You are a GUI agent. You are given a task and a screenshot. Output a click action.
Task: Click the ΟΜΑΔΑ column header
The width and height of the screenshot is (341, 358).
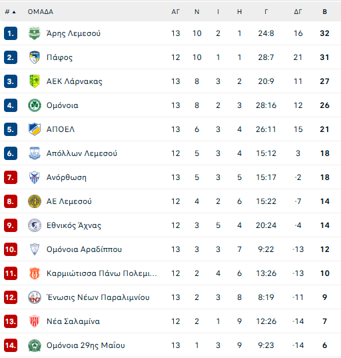(x=41, y=12)
